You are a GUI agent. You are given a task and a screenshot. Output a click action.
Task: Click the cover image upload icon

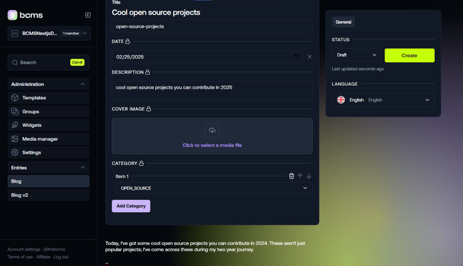pos(212,130)
